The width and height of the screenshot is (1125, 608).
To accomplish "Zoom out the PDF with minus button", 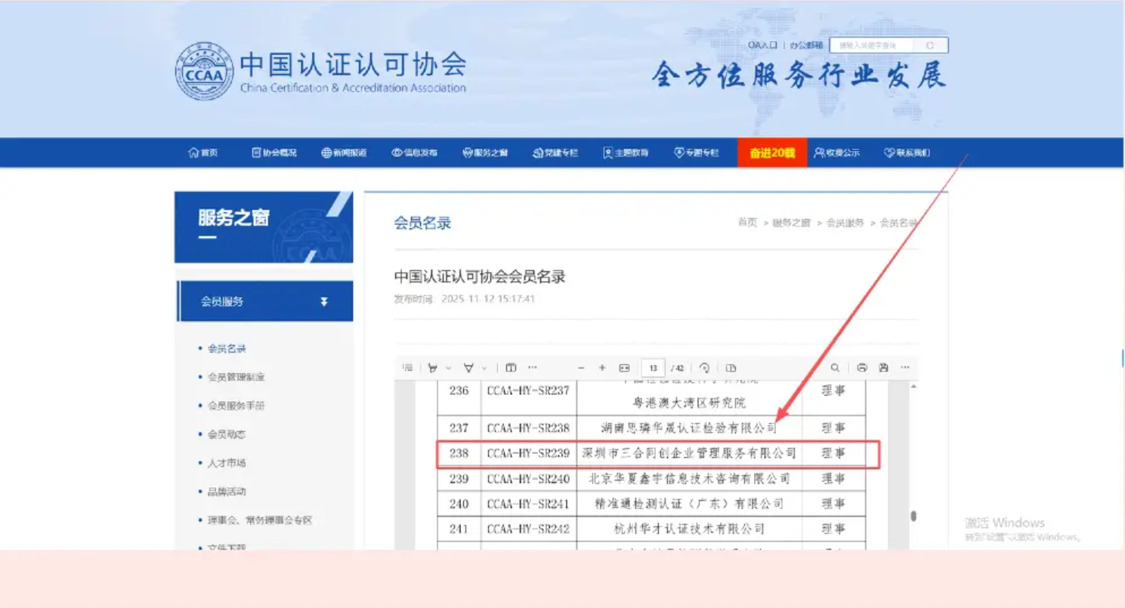I will point(581,368).
